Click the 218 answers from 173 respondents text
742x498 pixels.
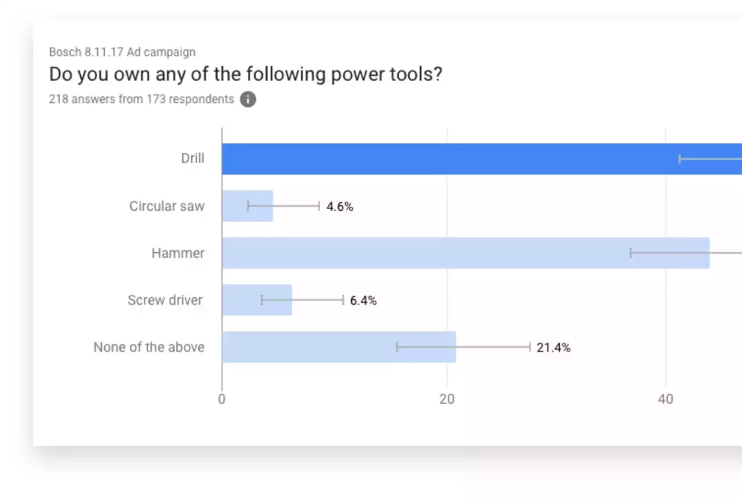click(x=141, y=99)
